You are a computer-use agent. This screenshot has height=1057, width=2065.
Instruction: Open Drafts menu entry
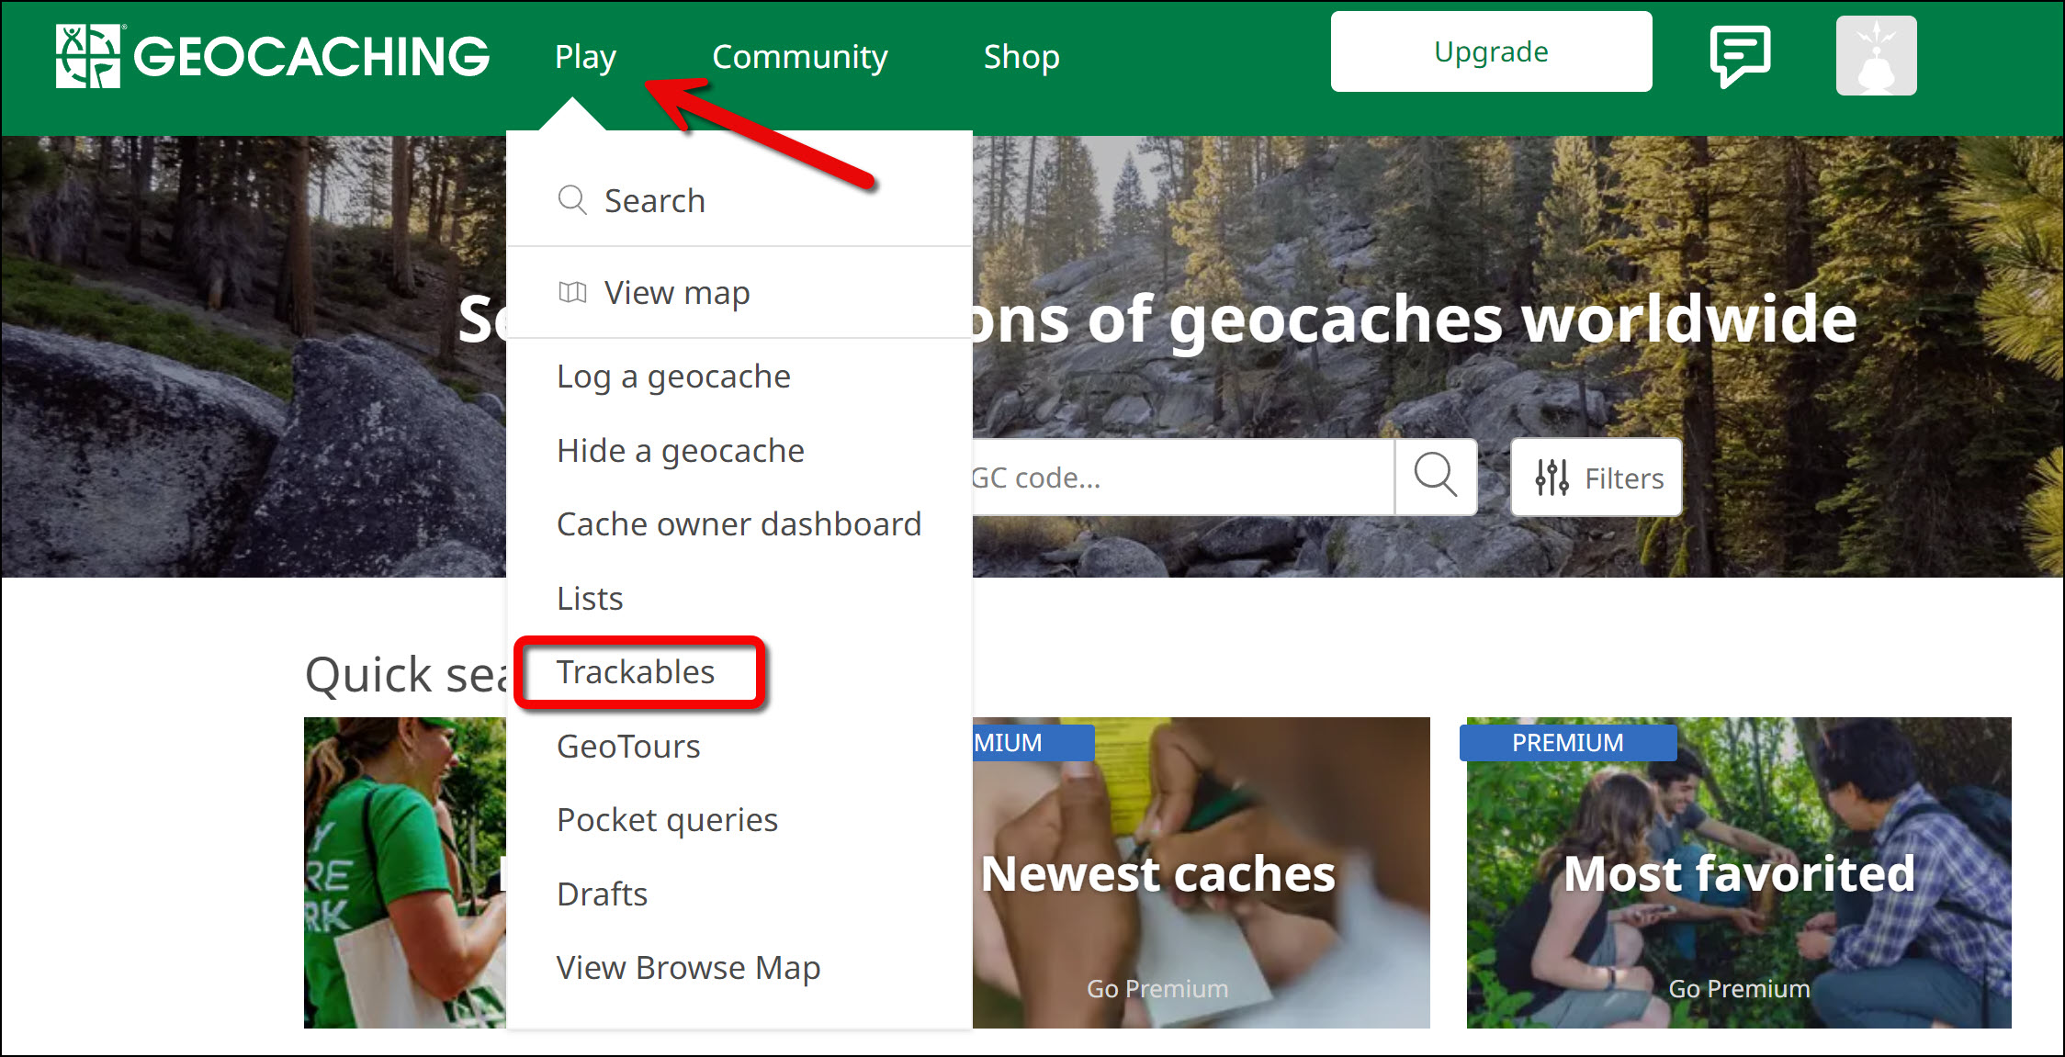[x=602, y=894]
